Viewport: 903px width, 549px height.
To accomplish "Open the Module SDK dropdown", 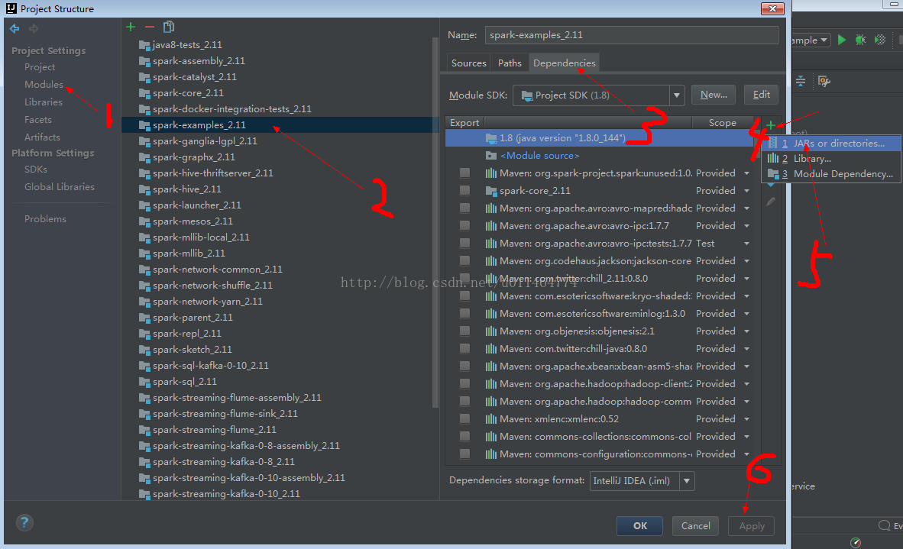I will pyautogui.click(x=677, y=95).
